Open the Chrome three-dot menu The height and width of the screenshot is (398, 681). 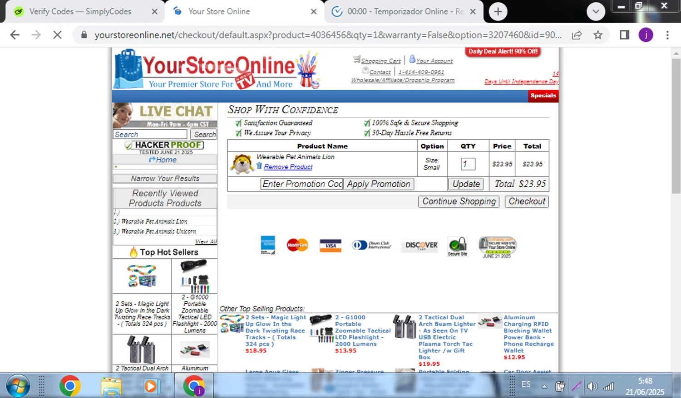tap(667, 35)
